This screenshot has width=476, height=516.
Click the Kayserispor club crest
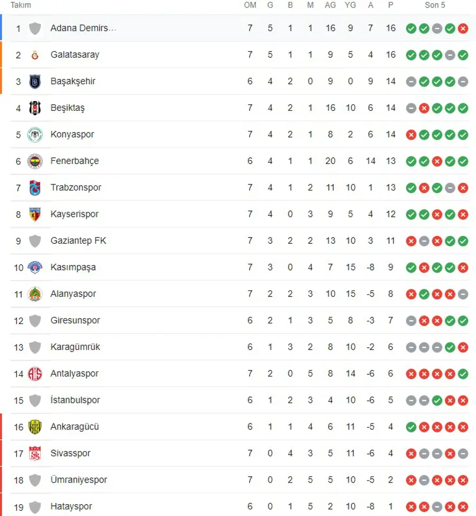point(35,214)
